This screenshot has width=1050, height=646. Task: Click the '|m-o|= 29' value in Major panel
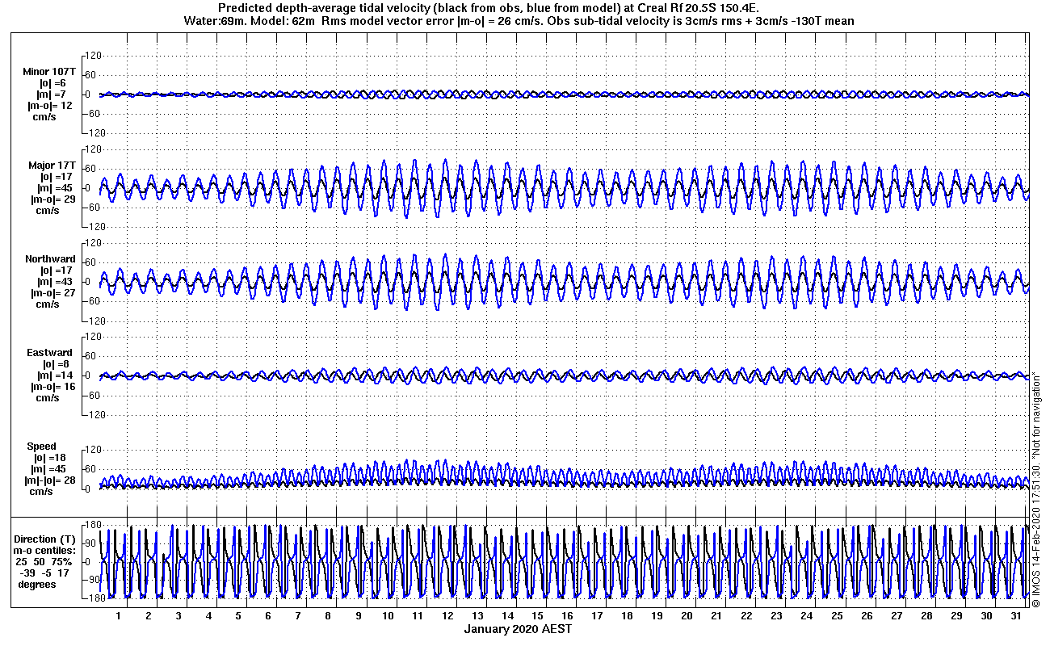click(x=52, y=199)
